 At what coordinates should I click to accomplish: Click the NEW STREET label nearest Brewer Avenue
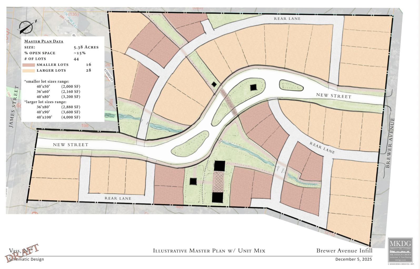[334, 96]
